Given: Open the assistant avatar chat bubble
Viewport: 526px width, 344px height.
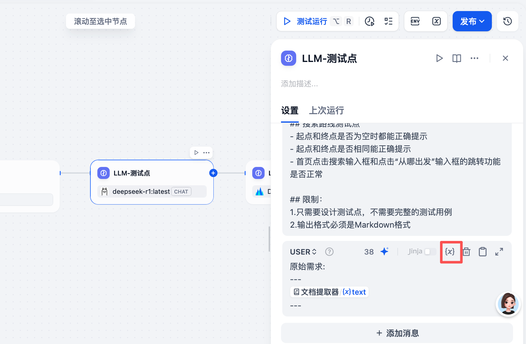Looking at the screenshot, I should tap(508, 304).
